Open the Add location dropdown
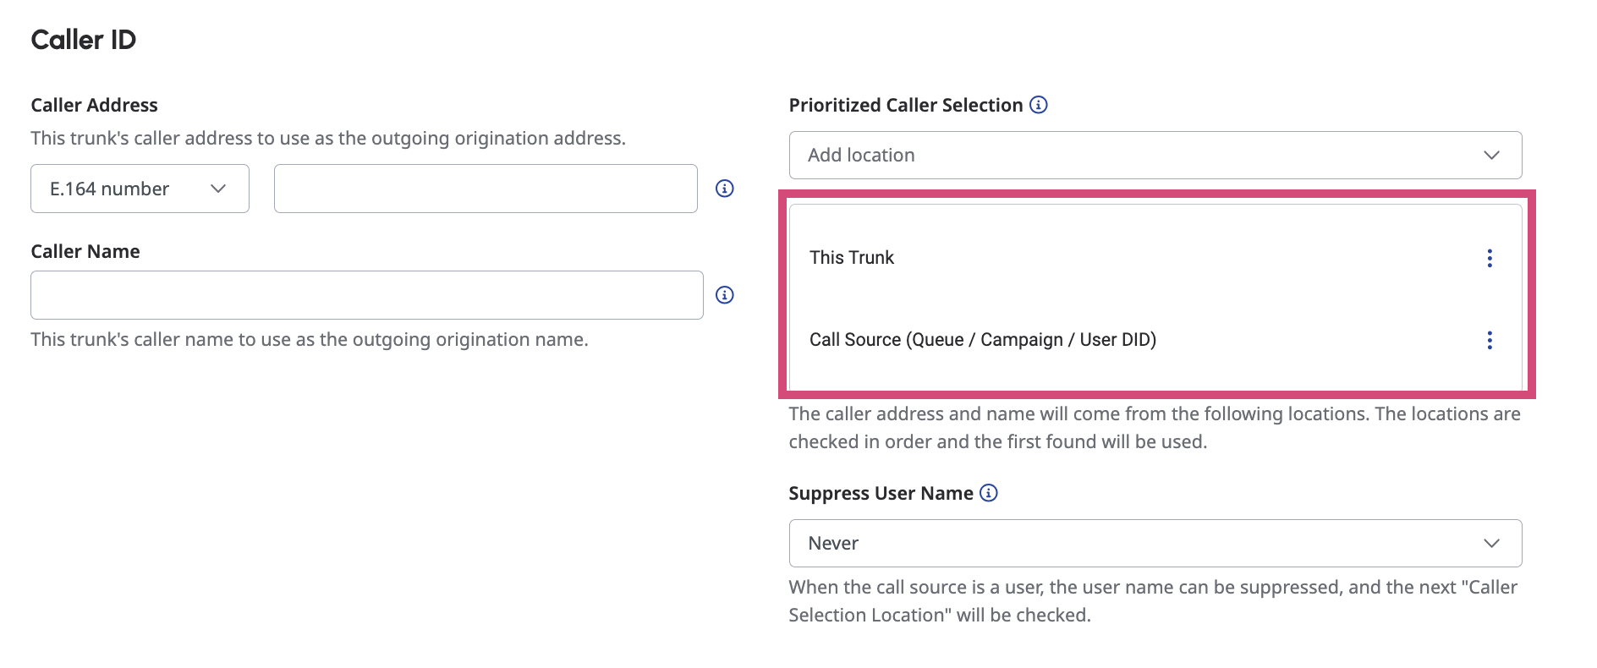This screenshot has height=668, width=1597. click(1155, 155)
